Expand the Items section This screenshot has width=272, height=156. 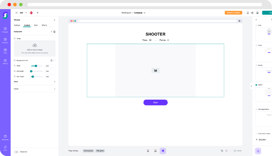pyautogui.click(x=55, y=82)
